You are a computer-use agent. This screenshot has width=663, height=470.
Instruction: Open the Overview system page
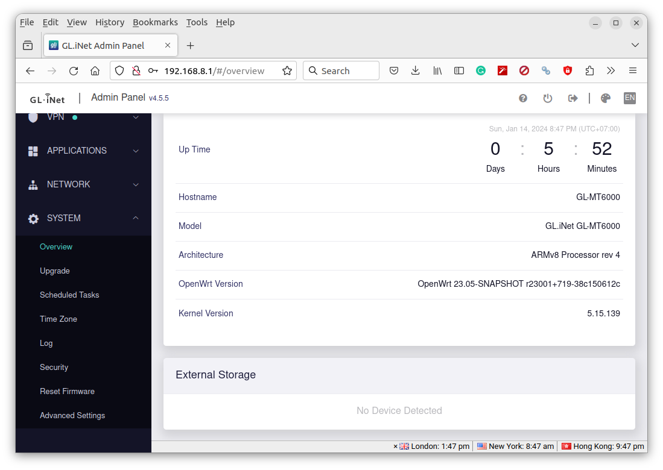pyautogui.click(x=56, y=246)
